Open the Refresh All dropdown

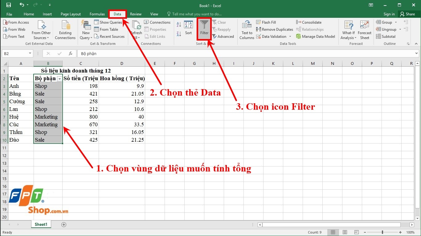tap(136, 30)
